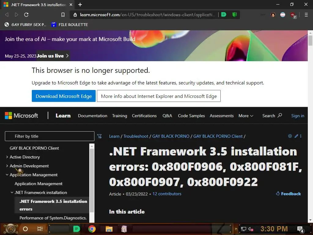Open File Explorer from the taskbar
The image size is (313, 235).
(109, 229)
